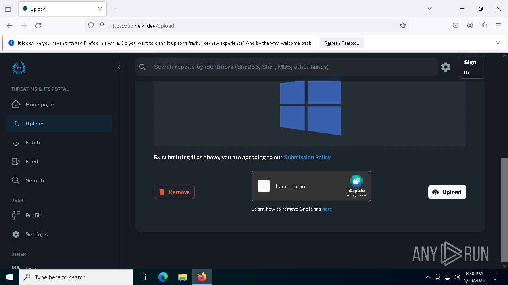Screen dimensions: 508x285
Task: Click the white Upload button
Action: (447, 192)
